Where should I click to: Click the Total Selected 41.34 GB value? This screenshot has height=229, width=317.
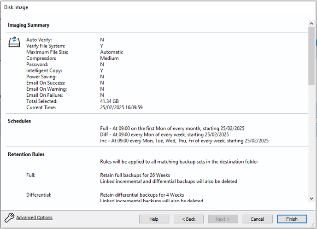(109, 101)
